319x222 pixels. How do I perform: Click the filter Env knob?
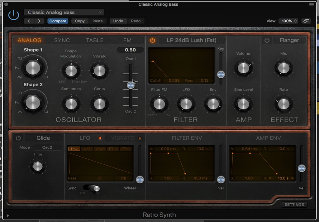coord(213,104)
